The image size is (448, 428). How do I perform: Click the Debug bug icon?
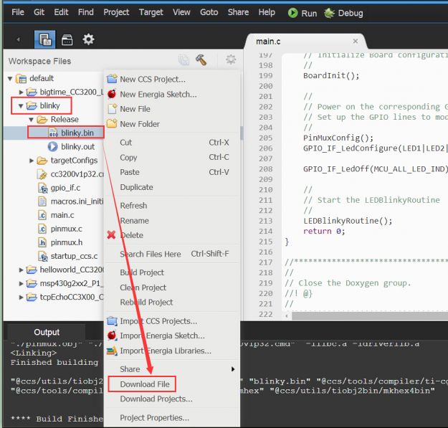(x=329, y=13)
